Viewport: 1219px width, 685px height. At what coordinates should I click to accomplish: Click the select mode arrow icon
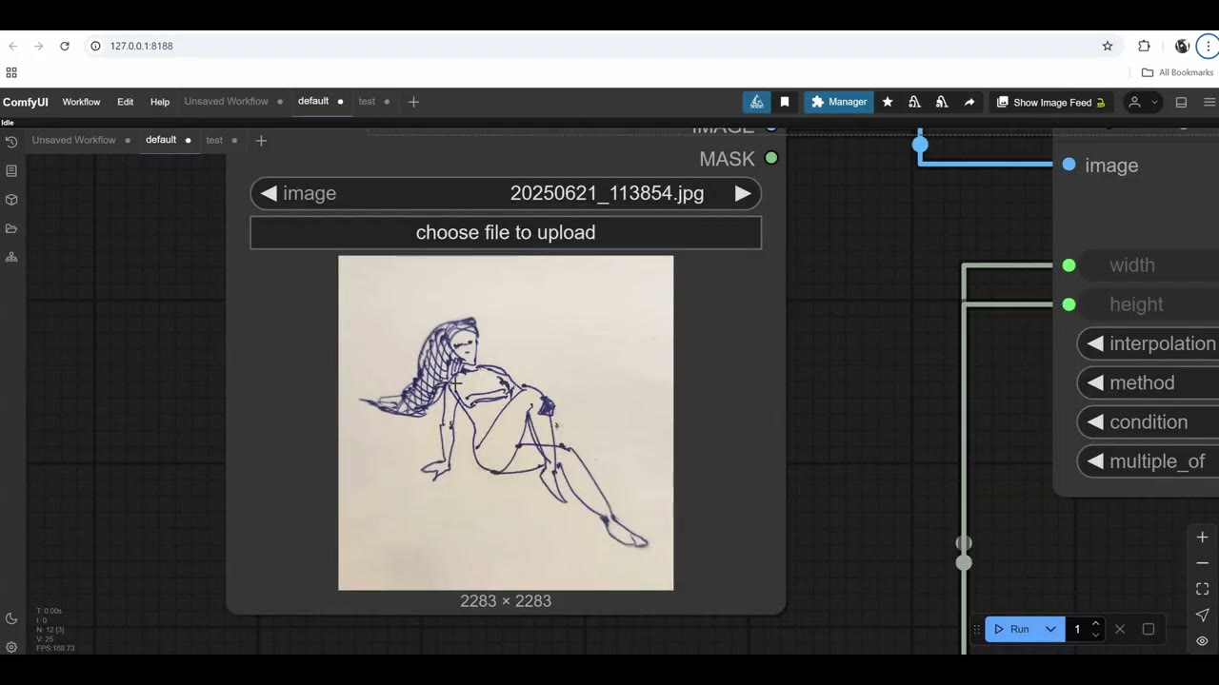click(1202, 615)
